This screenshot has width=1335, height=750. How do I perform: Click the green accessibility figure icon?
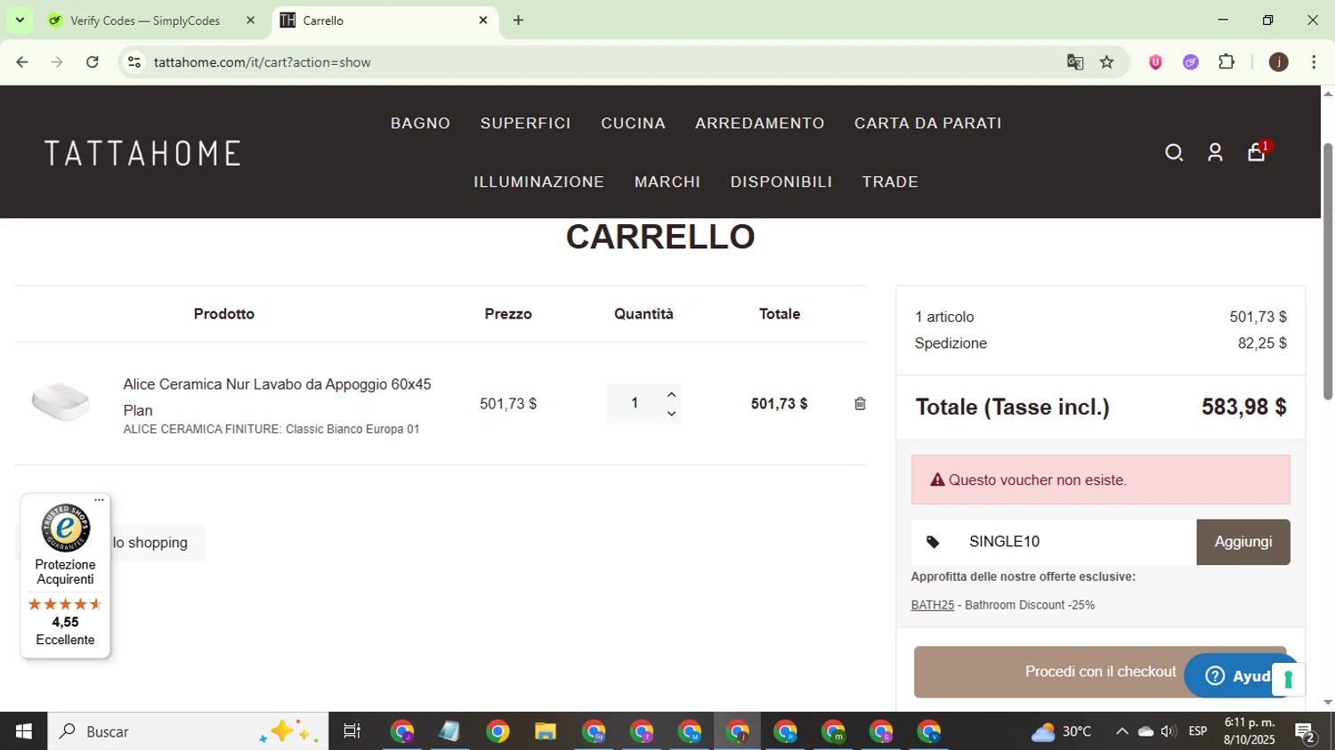1288,680
